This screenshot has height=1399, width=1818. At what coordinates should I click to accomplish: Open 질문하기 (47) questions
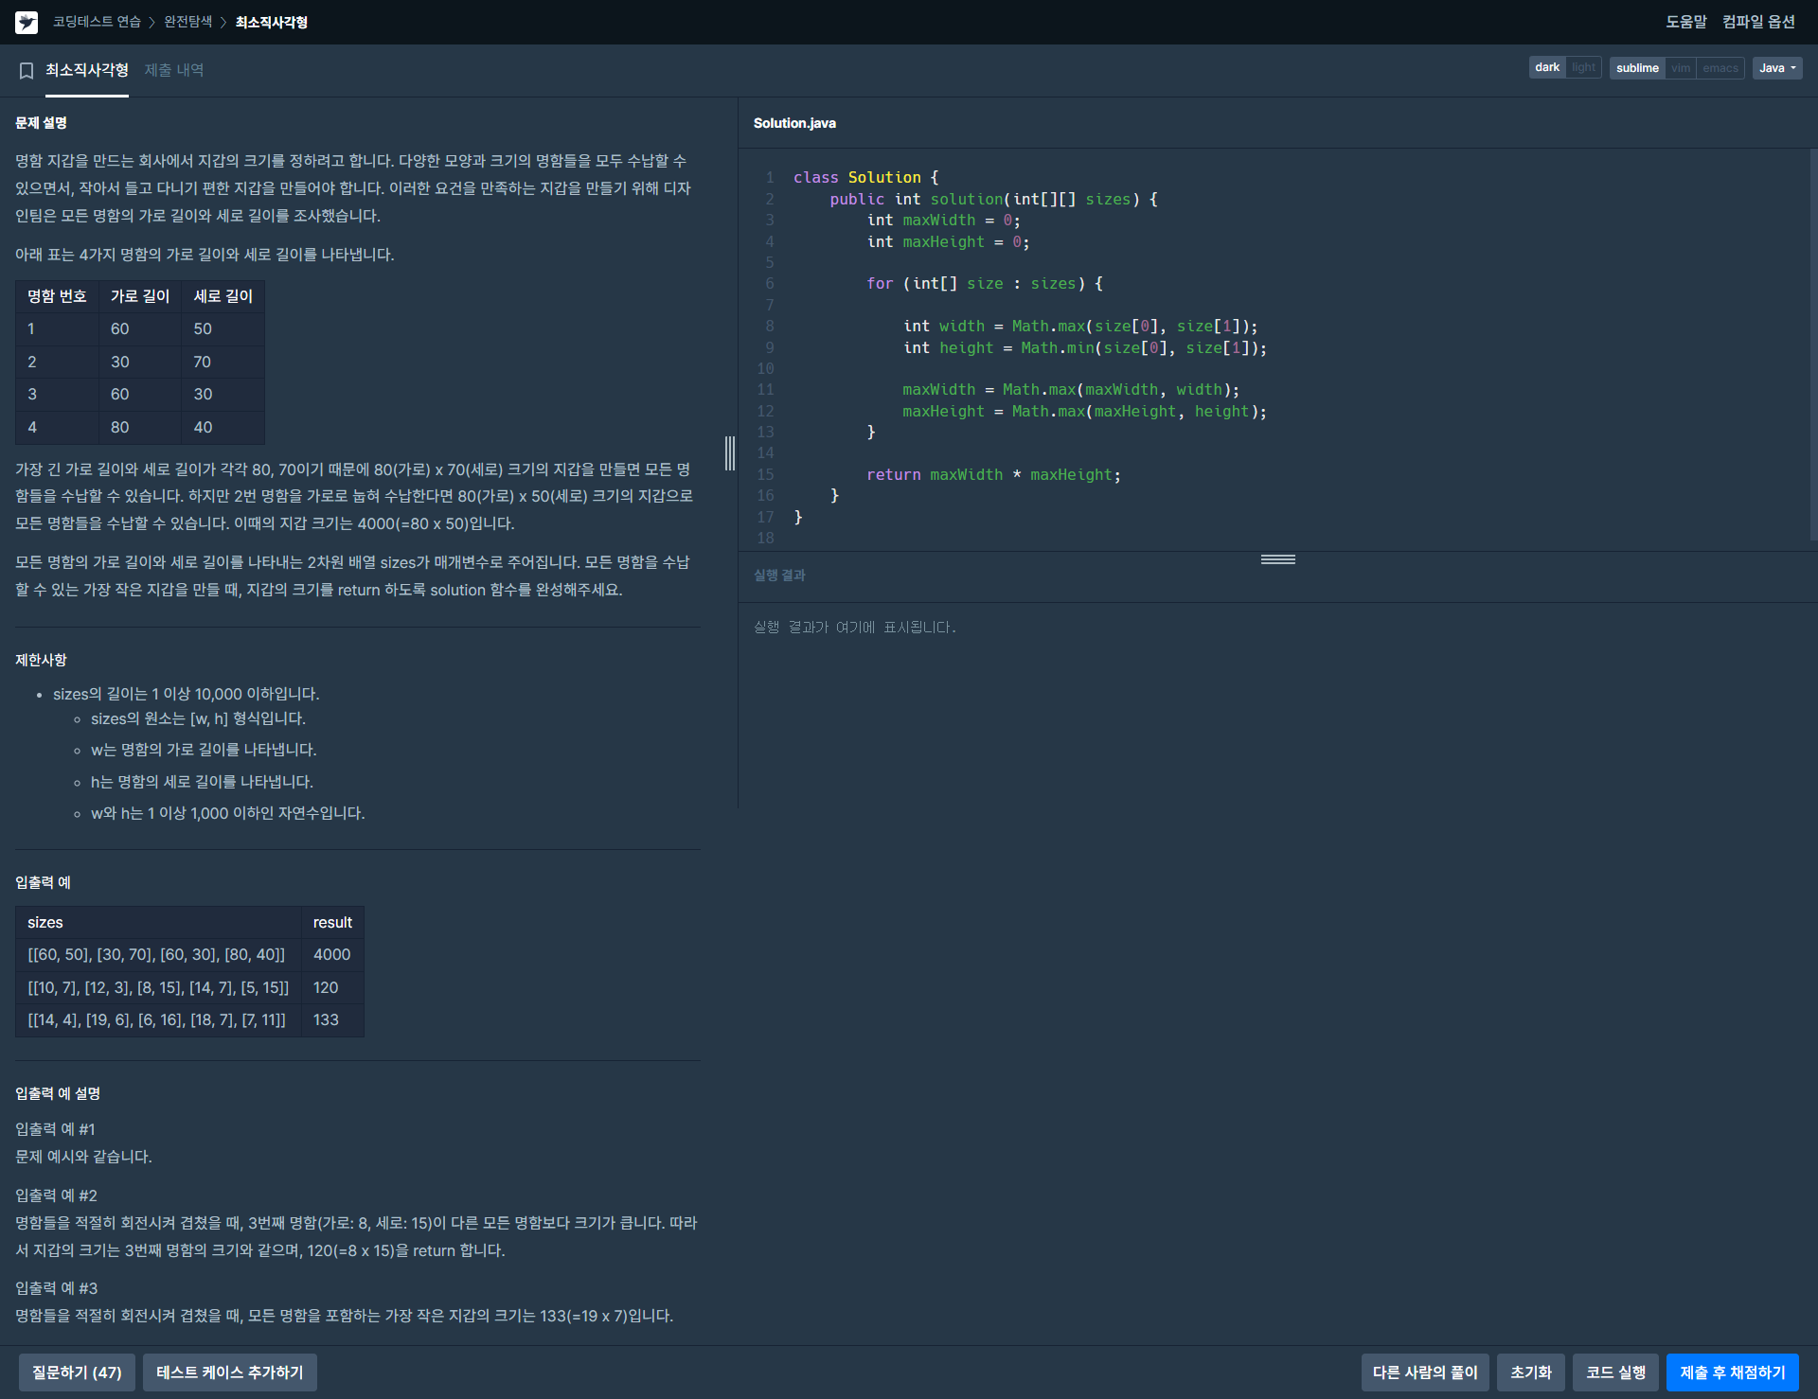click(77, 1372)
